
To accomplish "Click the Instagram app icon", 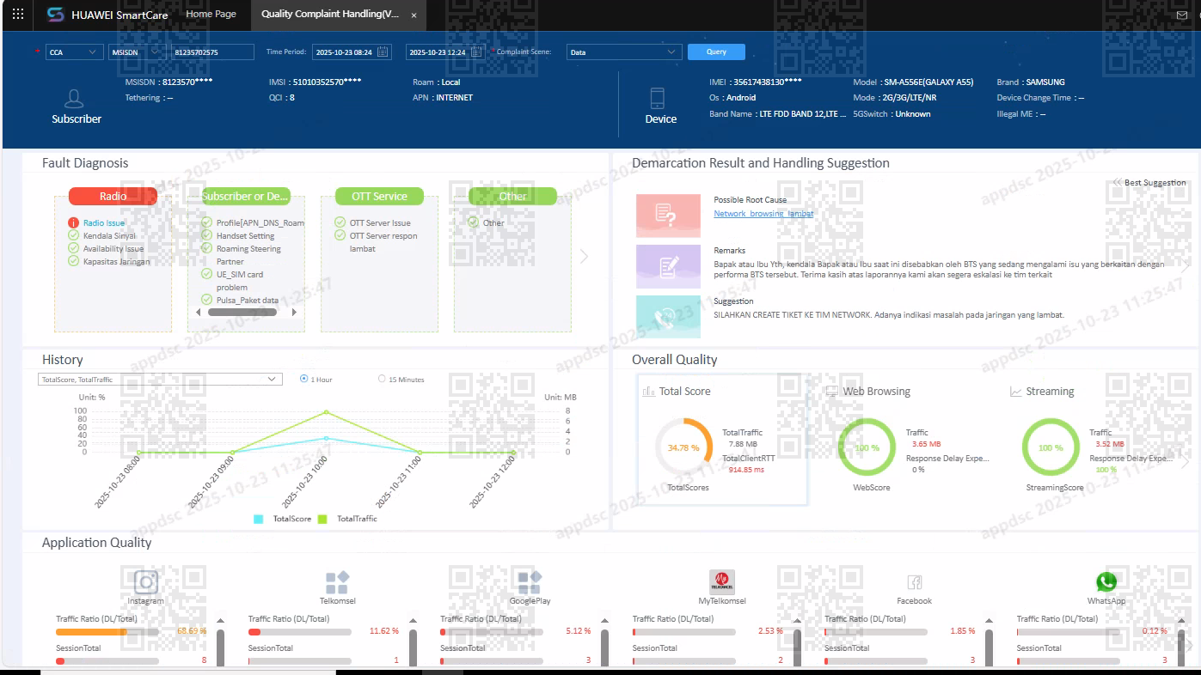I will [x=146, y=582].
